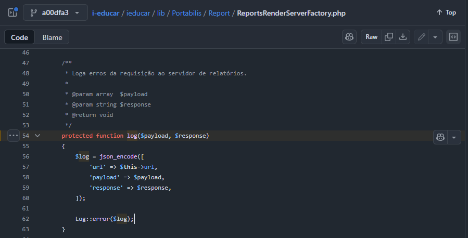This screenshot has width=468, height=238.
Task: Switch to the Code view tab
Action: point(19,37)
